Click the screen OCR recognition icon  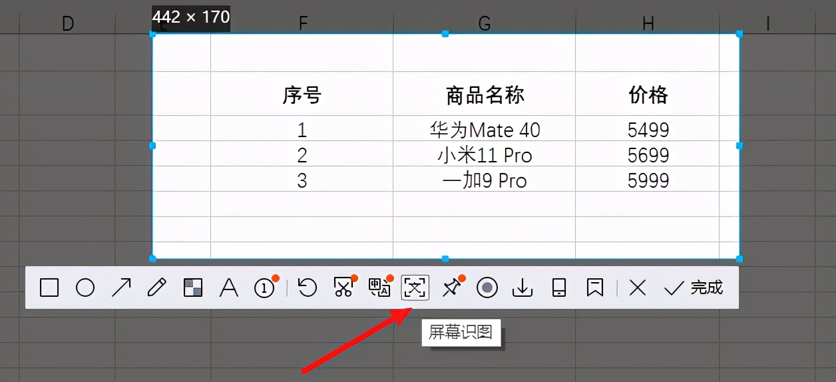tap(415, 287)
